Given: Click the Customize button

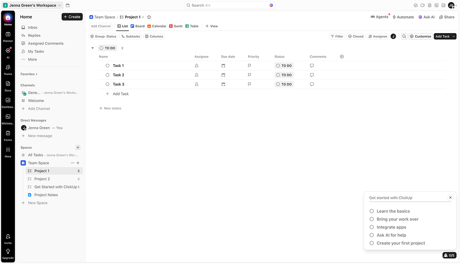Looking at the screenshot, I should pyautogui.click(x=420, y=36).
